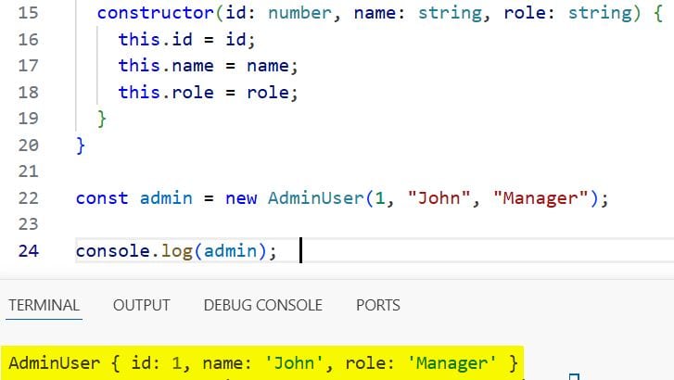The image size is (674, 380).
Task: Click the 'new' keyword on line 22
Action: pos(241,198)
